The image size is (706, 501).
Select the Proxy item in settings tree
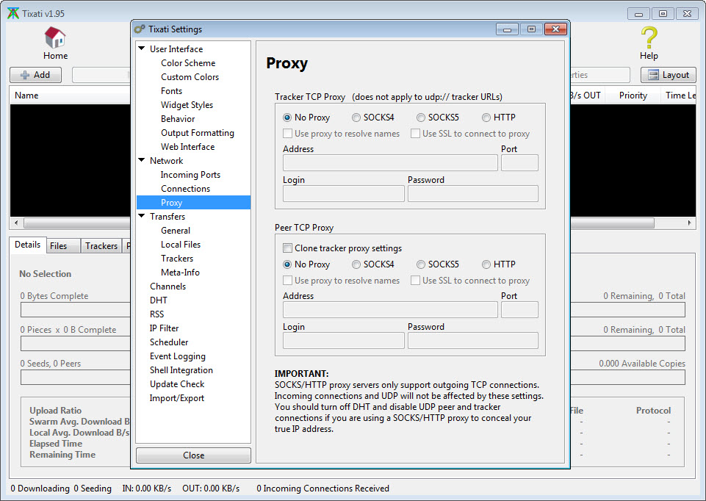tap(194, 203)
